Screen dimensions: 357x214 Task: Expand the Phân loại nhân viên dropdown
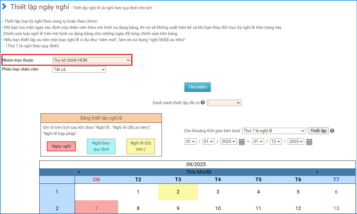click(x=79, y=69)
